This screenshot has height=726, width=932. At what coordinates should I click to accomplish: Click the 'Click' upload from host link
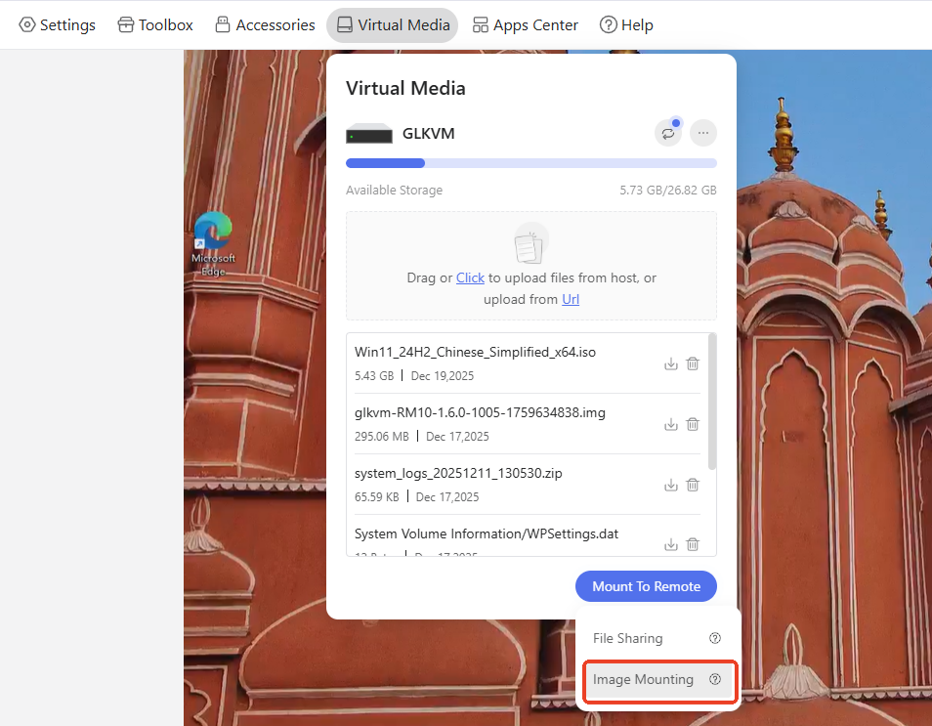470,278
